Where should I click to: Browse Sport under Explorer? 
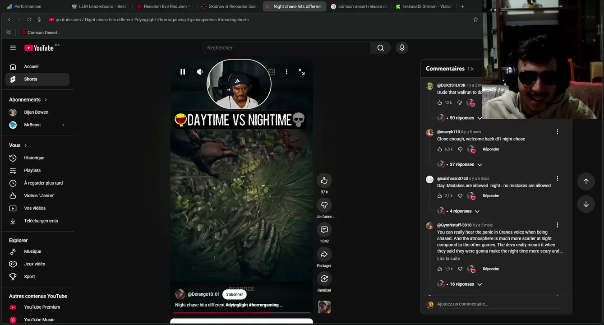coord(37,277)
